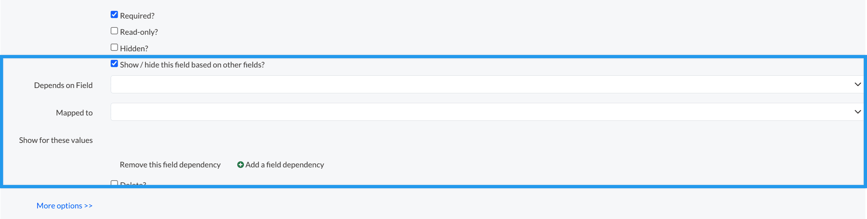Click the green plus icon

click(240, 165)
